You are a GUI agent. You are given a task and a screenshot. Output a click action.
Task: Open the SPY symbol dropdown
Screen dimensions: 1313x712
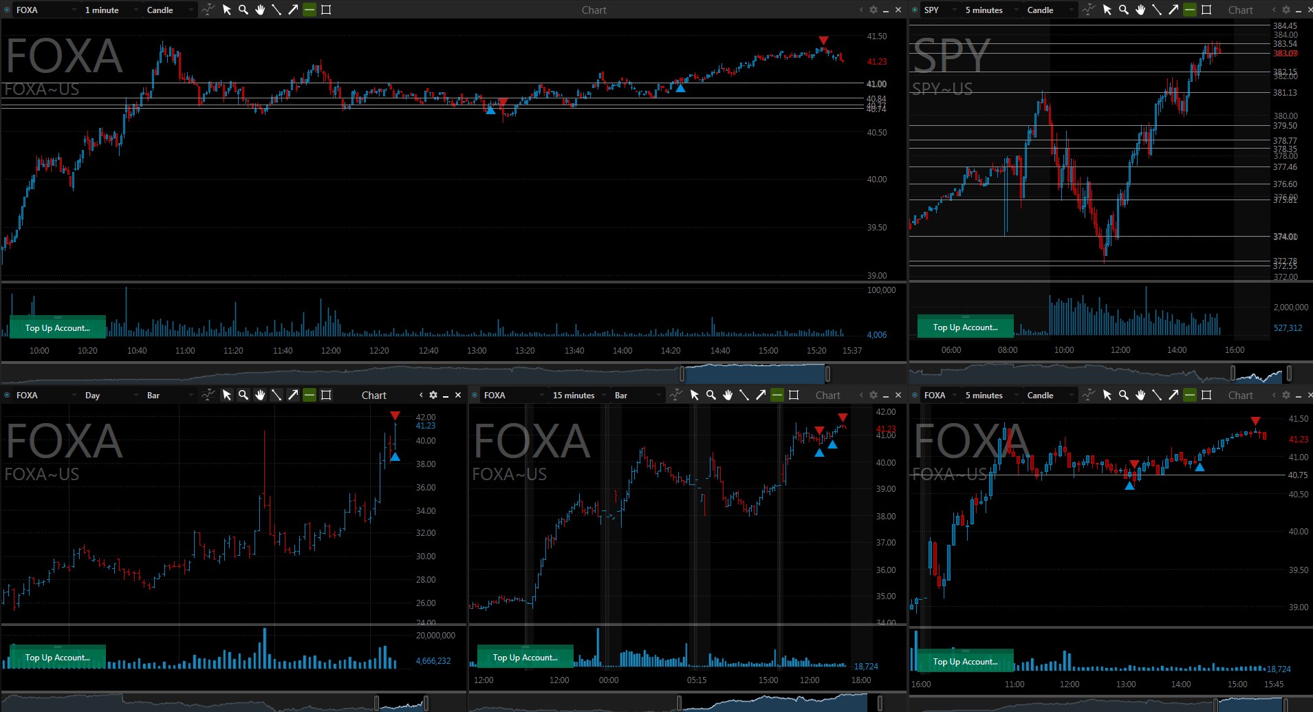[x=940, y=10]
